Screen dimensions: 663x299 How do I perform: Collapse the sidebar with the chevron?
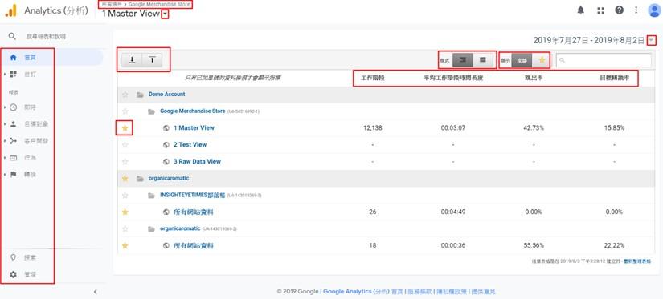click(96, 292)
